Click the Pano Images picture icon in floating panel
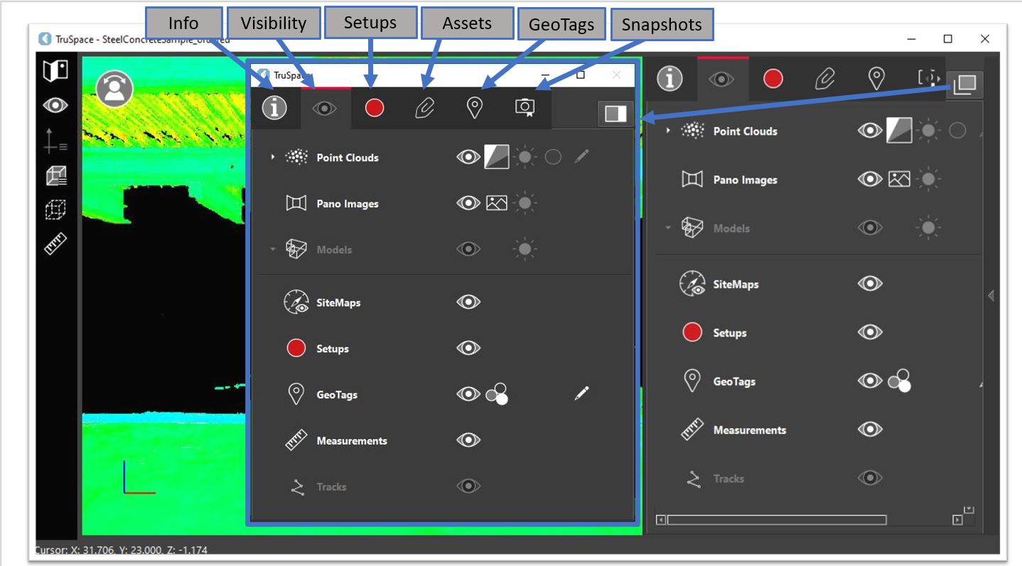This screenshot has width=1022, height=566. [497, 204]
